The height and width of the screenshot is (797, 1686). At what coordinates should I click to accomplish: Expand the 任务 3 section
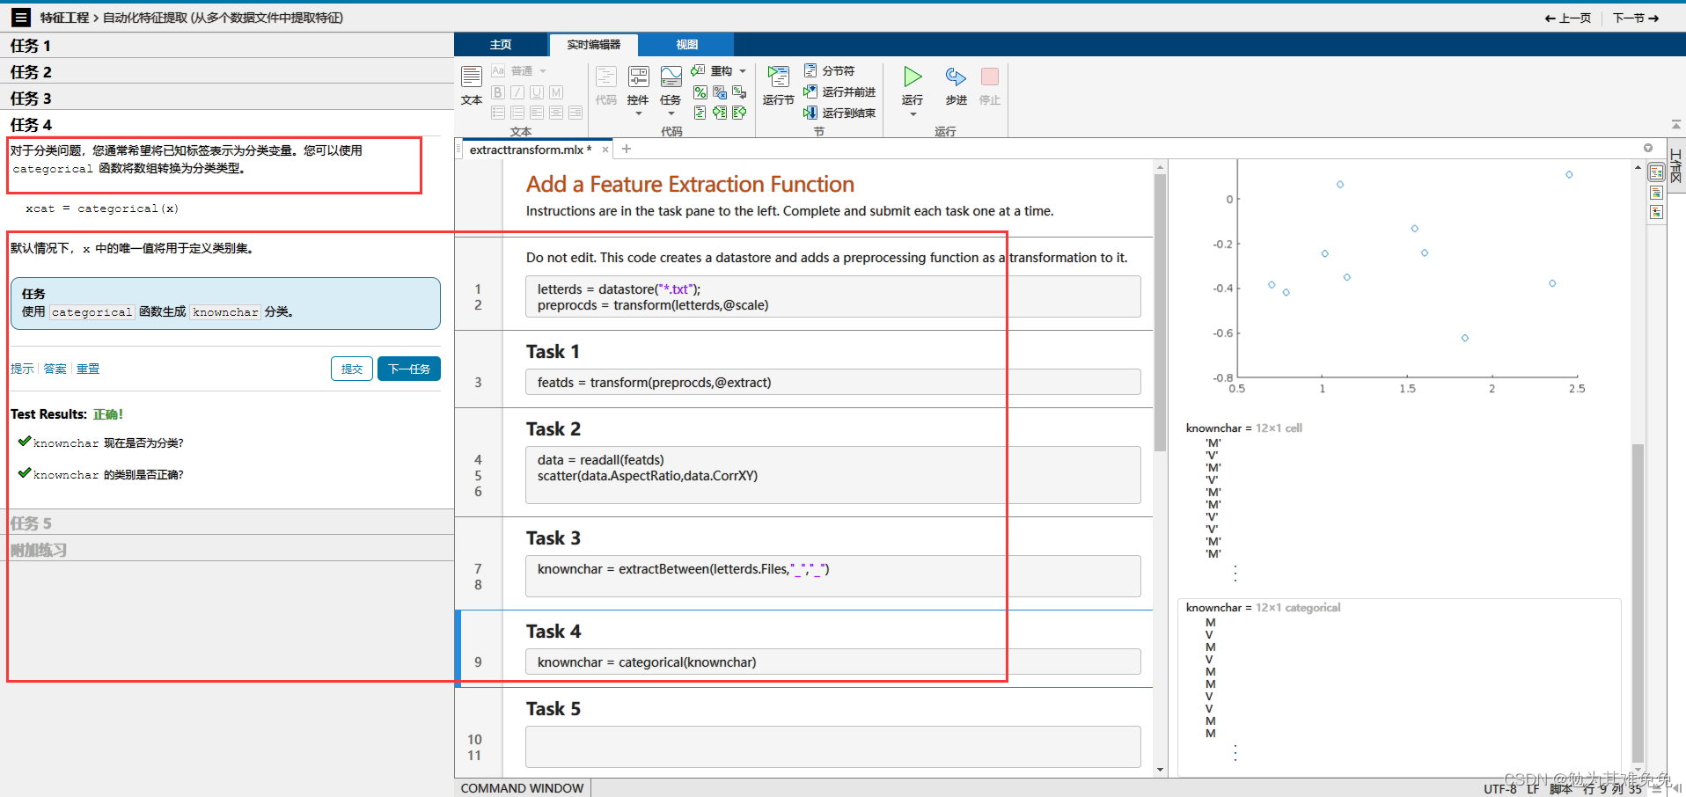226,98
